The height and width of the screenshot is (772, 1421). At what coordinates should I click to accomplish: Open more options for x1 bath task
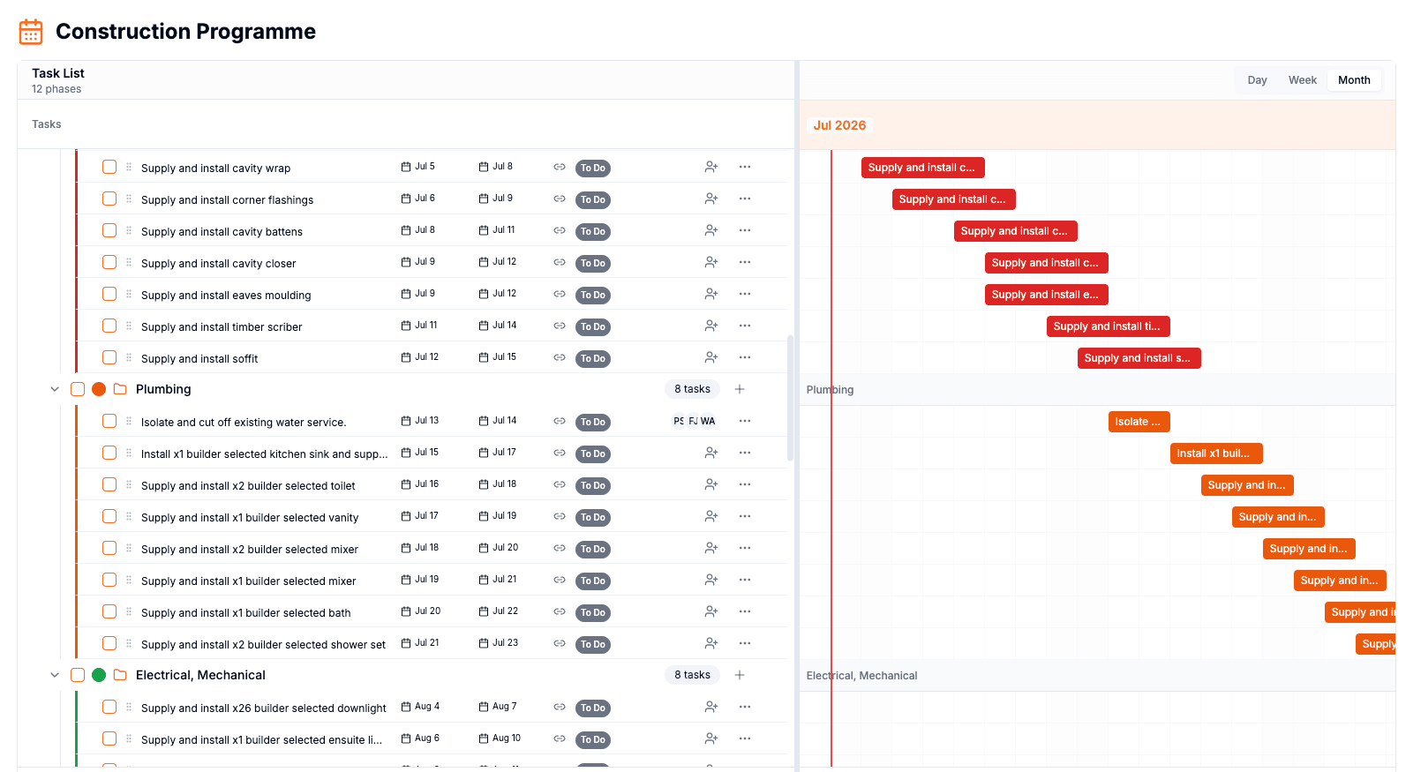click(745, 611)
